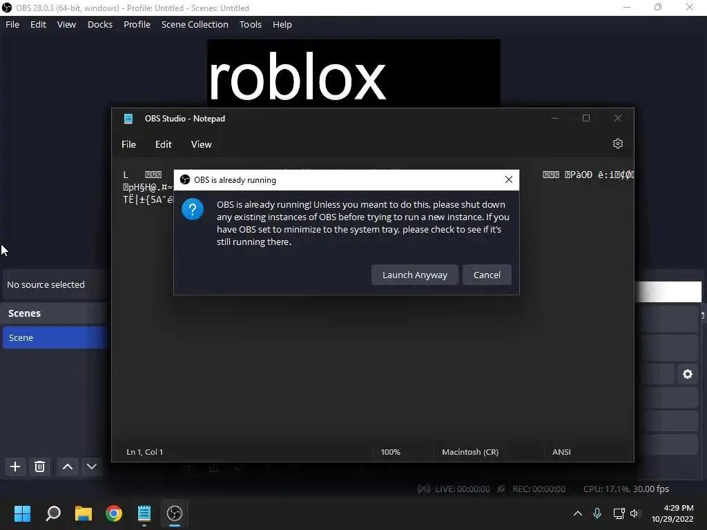Viewport: 707px width, 530px height.
Task: Open the Profile menu
Action: [x=137, y=24]
